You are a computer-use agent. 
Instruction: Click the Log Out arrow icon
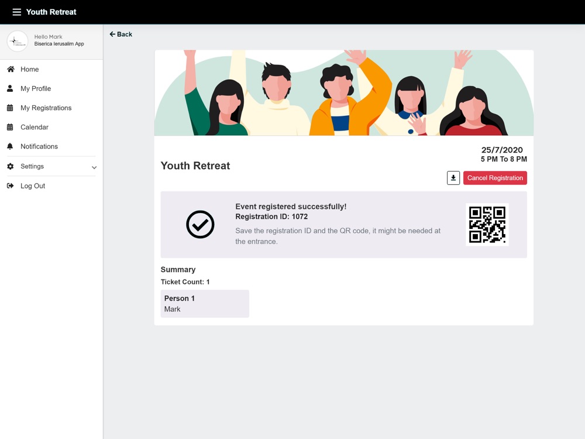coord(11,186)
